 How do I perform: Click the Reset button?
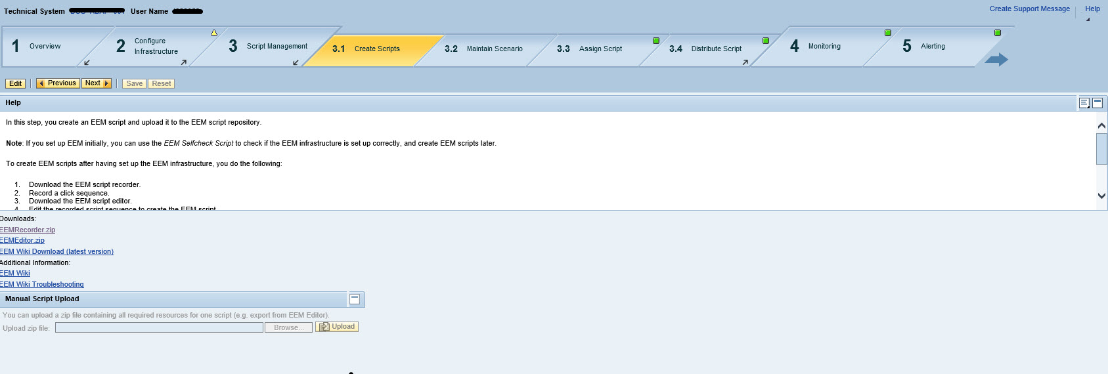point(161,83)
